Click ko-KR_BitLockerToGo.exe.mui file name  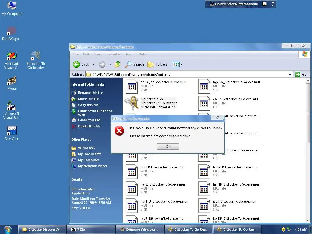point(236,218)
